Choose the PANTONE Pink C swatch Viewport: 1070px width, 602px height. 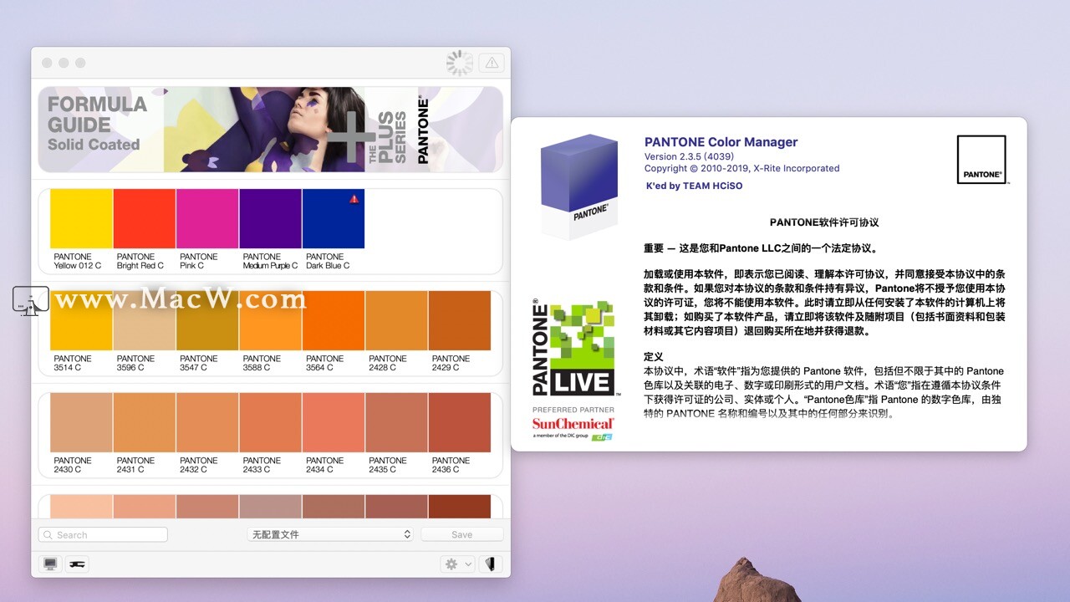pyautogui.click(x=207, y=219)
